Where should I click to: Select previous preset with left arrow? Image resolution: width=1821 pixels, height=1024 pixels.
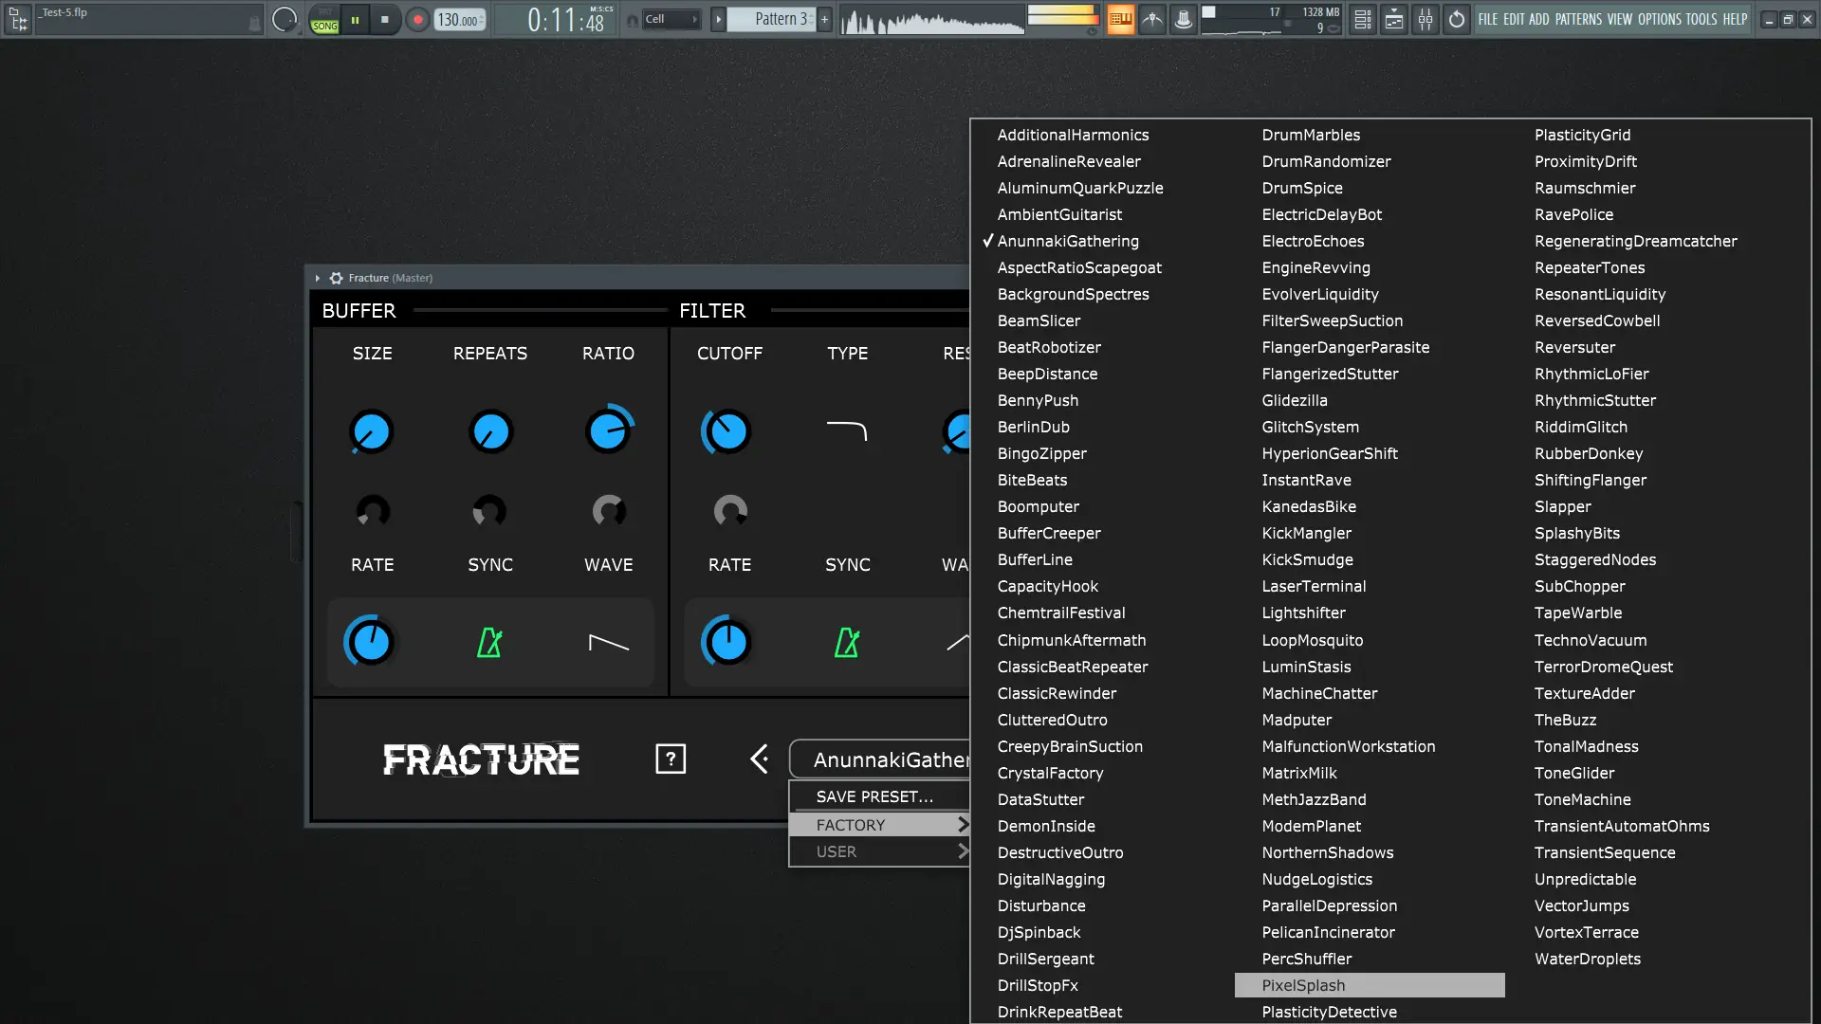click(x=759, y=759)
